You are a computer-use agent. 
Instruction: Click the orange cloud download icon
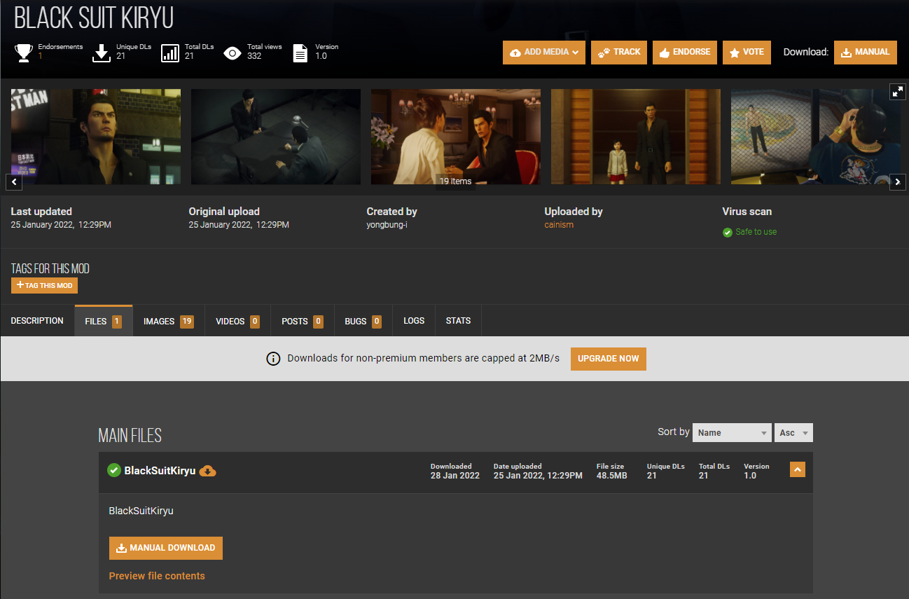[x=208, y=471]
